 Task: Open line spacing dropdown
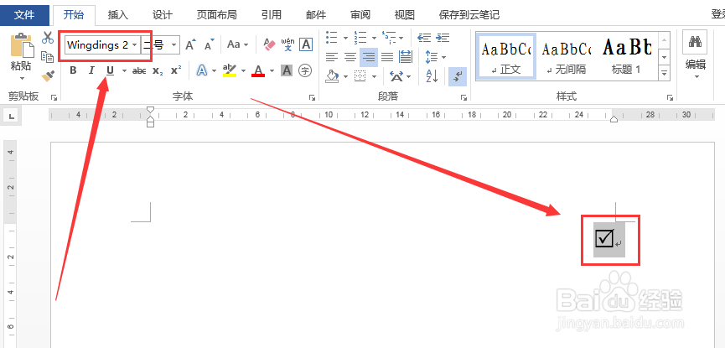point(435,57)
